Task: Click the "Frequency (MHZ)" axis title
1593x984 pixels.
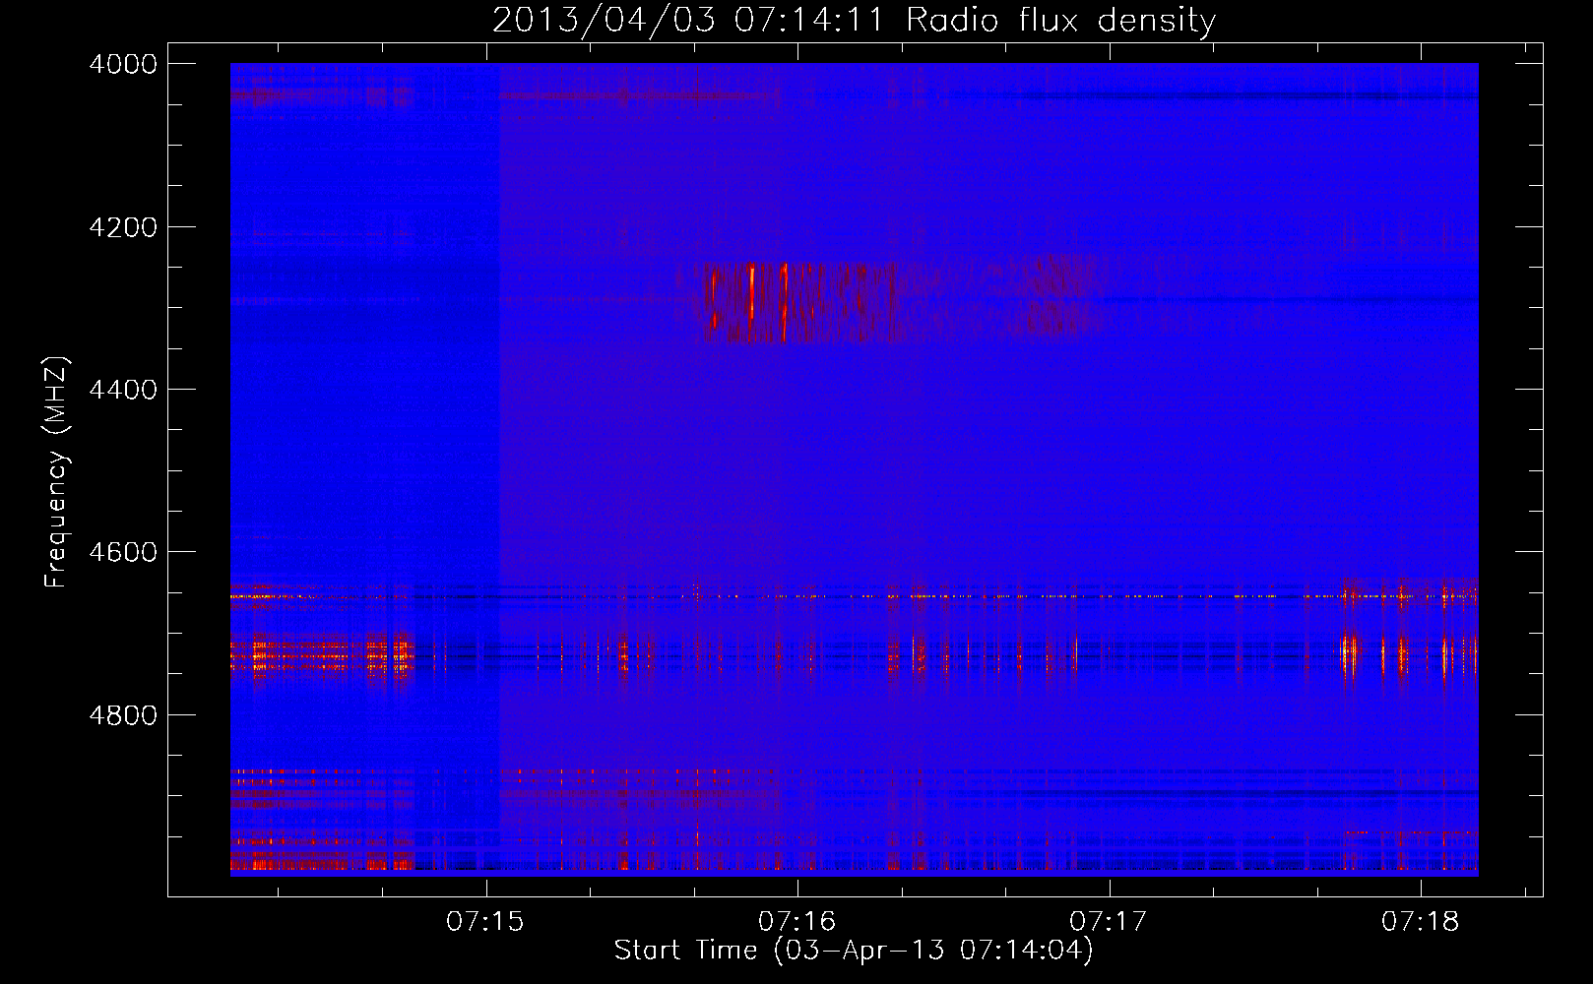Action: click(57, 472)
